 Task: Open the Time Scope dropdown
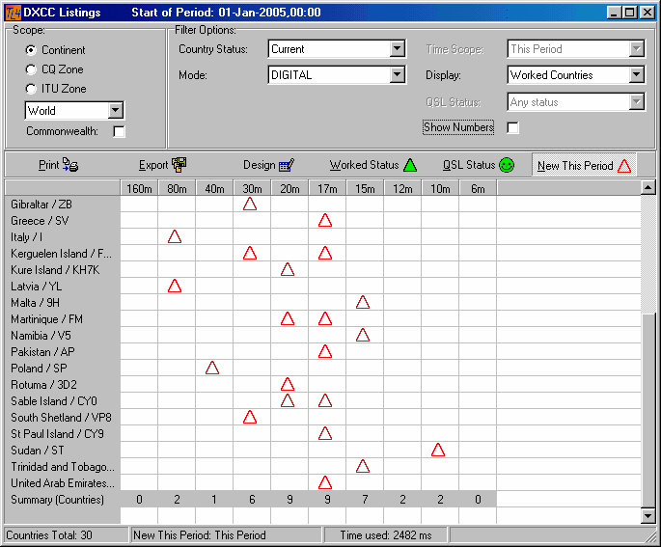pos(637,49)
